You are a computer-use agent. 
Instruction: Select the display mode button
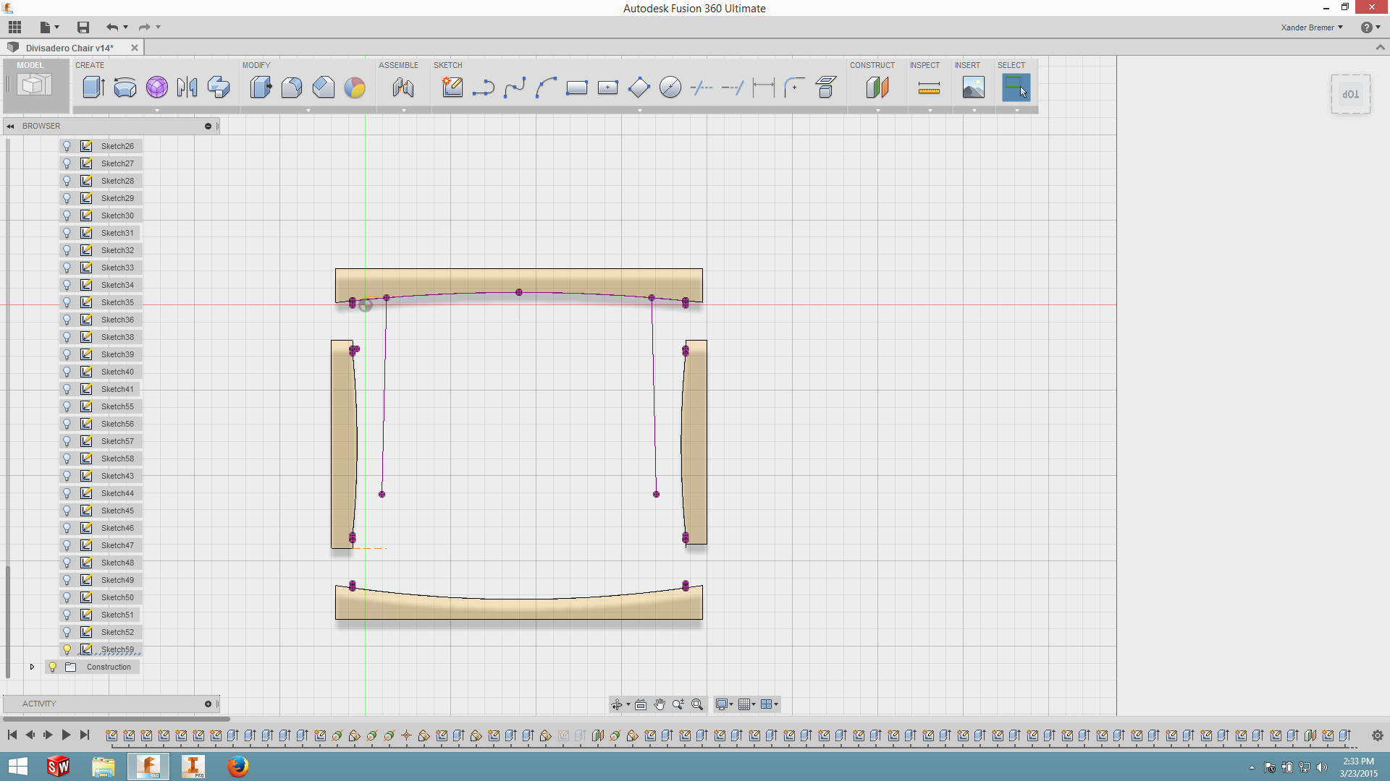tap(721, 704)
